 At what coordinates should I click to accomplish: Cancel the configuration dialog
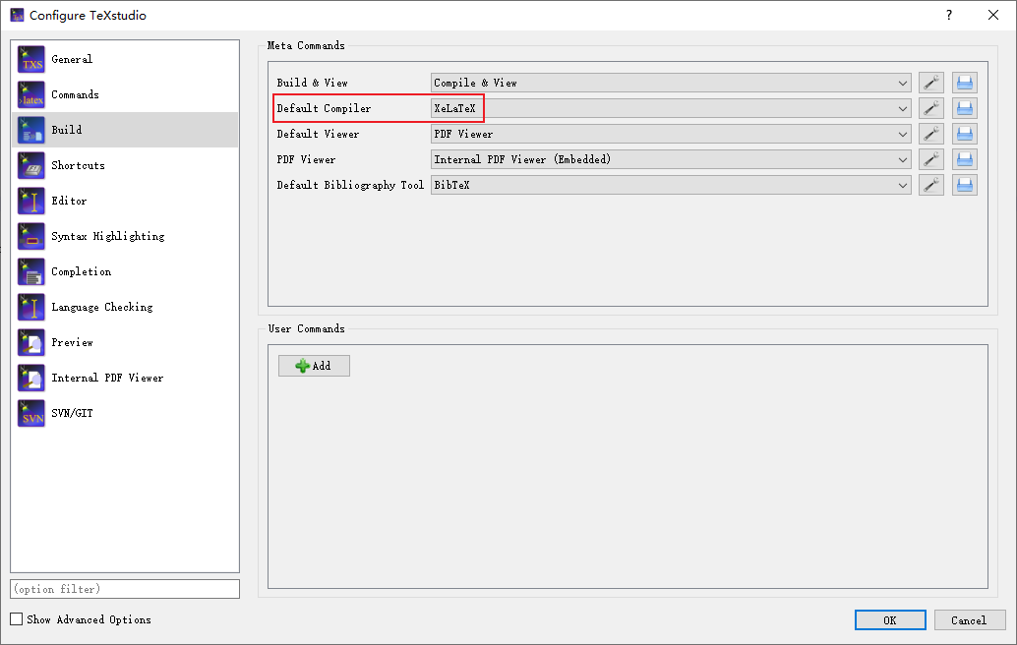tap(969, 620)
